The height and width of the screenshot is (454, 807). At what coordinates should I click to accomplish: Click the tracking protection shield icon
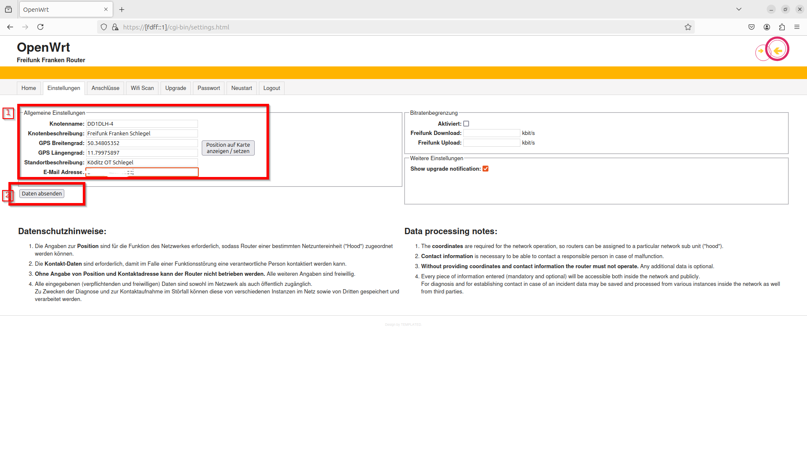[x=104, y=27]
